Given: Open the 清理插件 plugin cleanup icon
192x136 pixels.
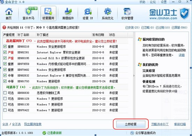Looking at the screenshot, I should (68, 14).
